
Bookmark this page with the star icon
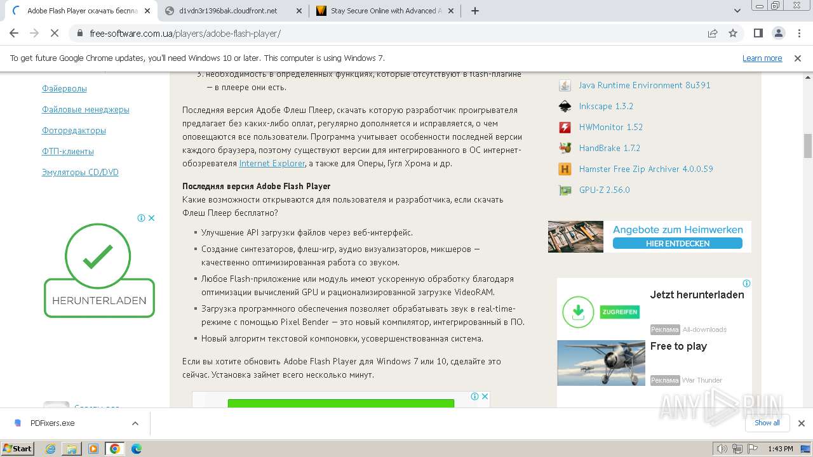tap(733, 33)
